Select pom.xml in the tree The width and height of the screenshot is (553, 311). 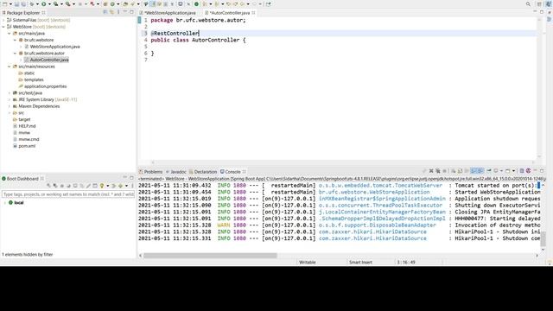pos(27,146)
